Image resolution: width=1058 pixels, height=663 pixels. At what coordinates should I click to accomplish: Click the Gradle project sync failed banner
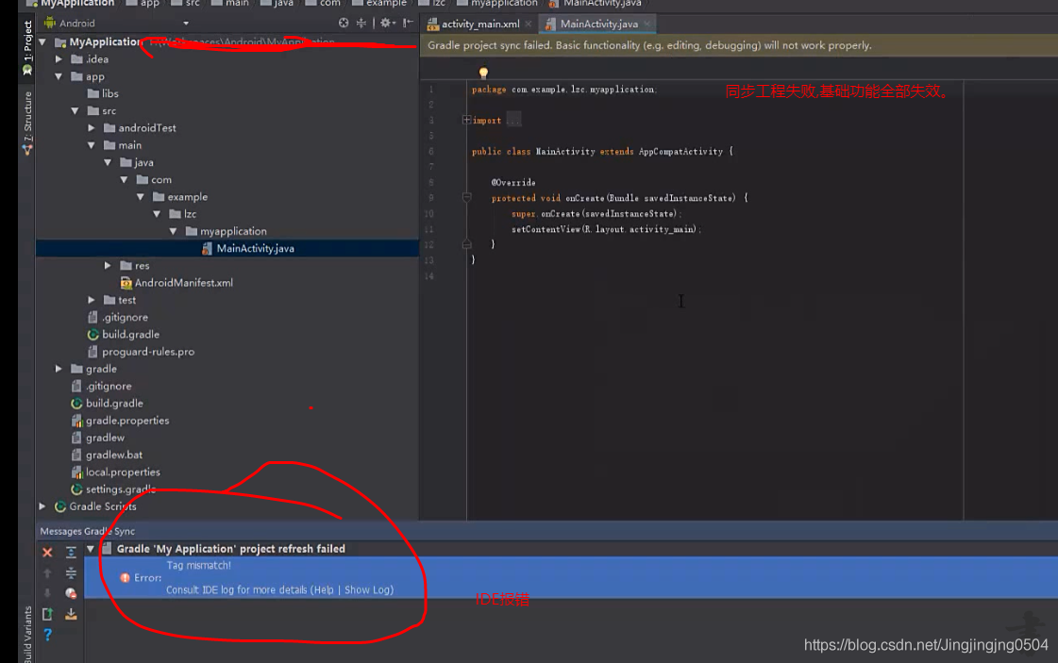coord(739,45)
